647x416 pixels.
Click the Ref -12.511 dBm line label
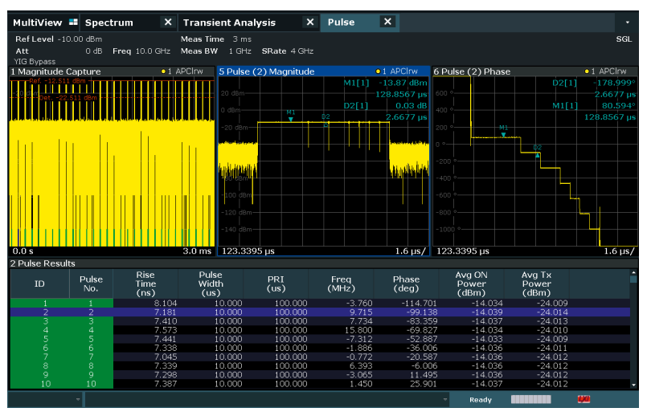coord(57,81)
